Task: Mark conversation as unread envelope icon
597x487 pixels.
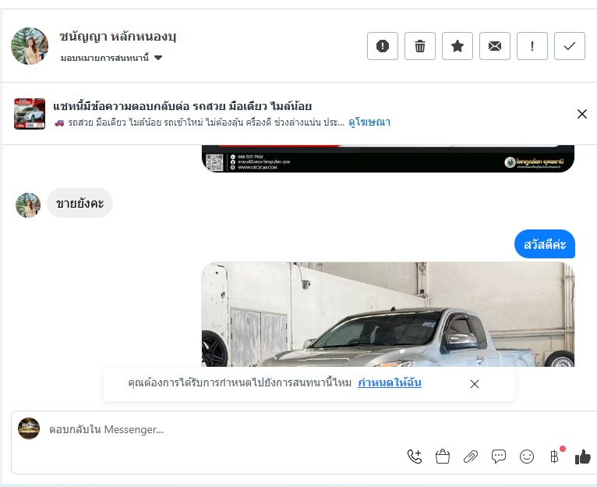Action: pyautogui.click(x=495, y=46)
